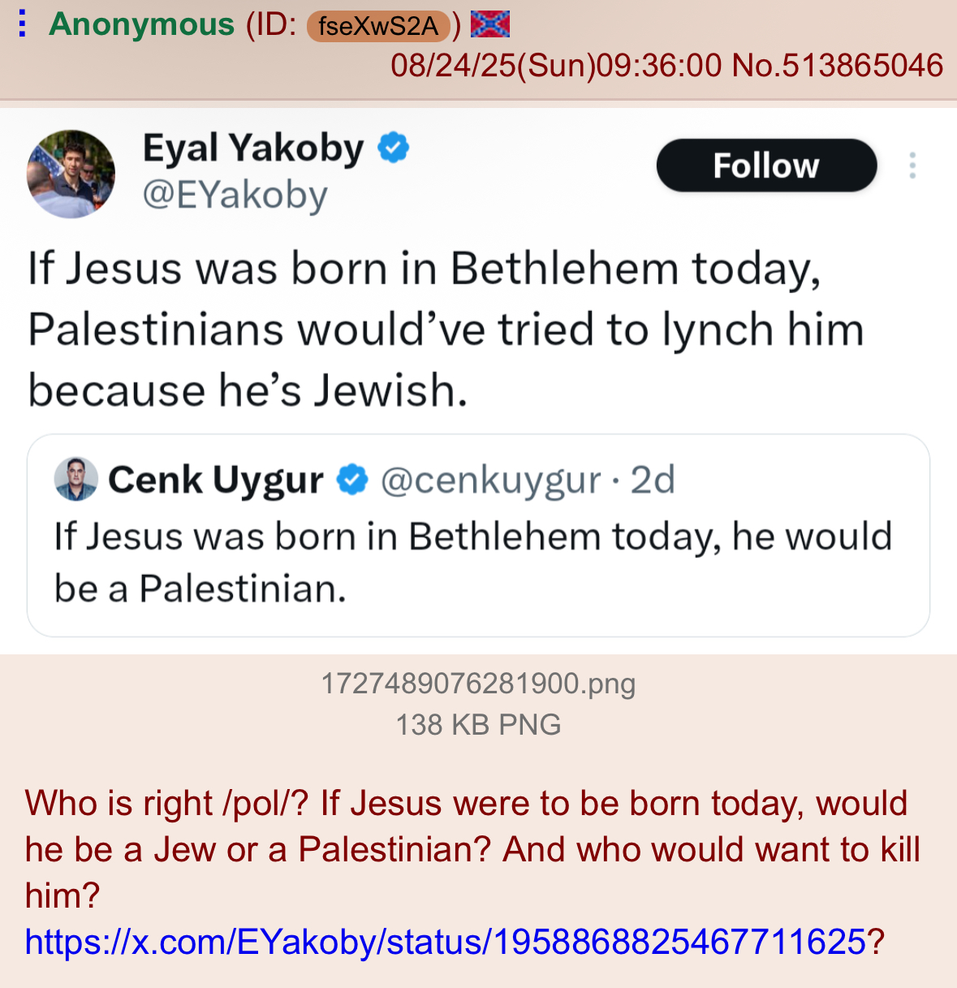957x988 pixels.
Task: Click the Anonymous poster name
Action: click(142, 24)
